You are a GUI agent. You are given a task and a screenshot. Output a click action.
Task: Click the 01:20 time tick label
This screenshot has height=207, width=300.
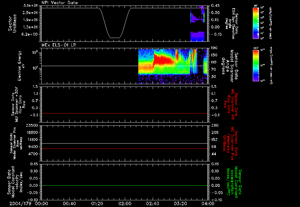[97, 203]
